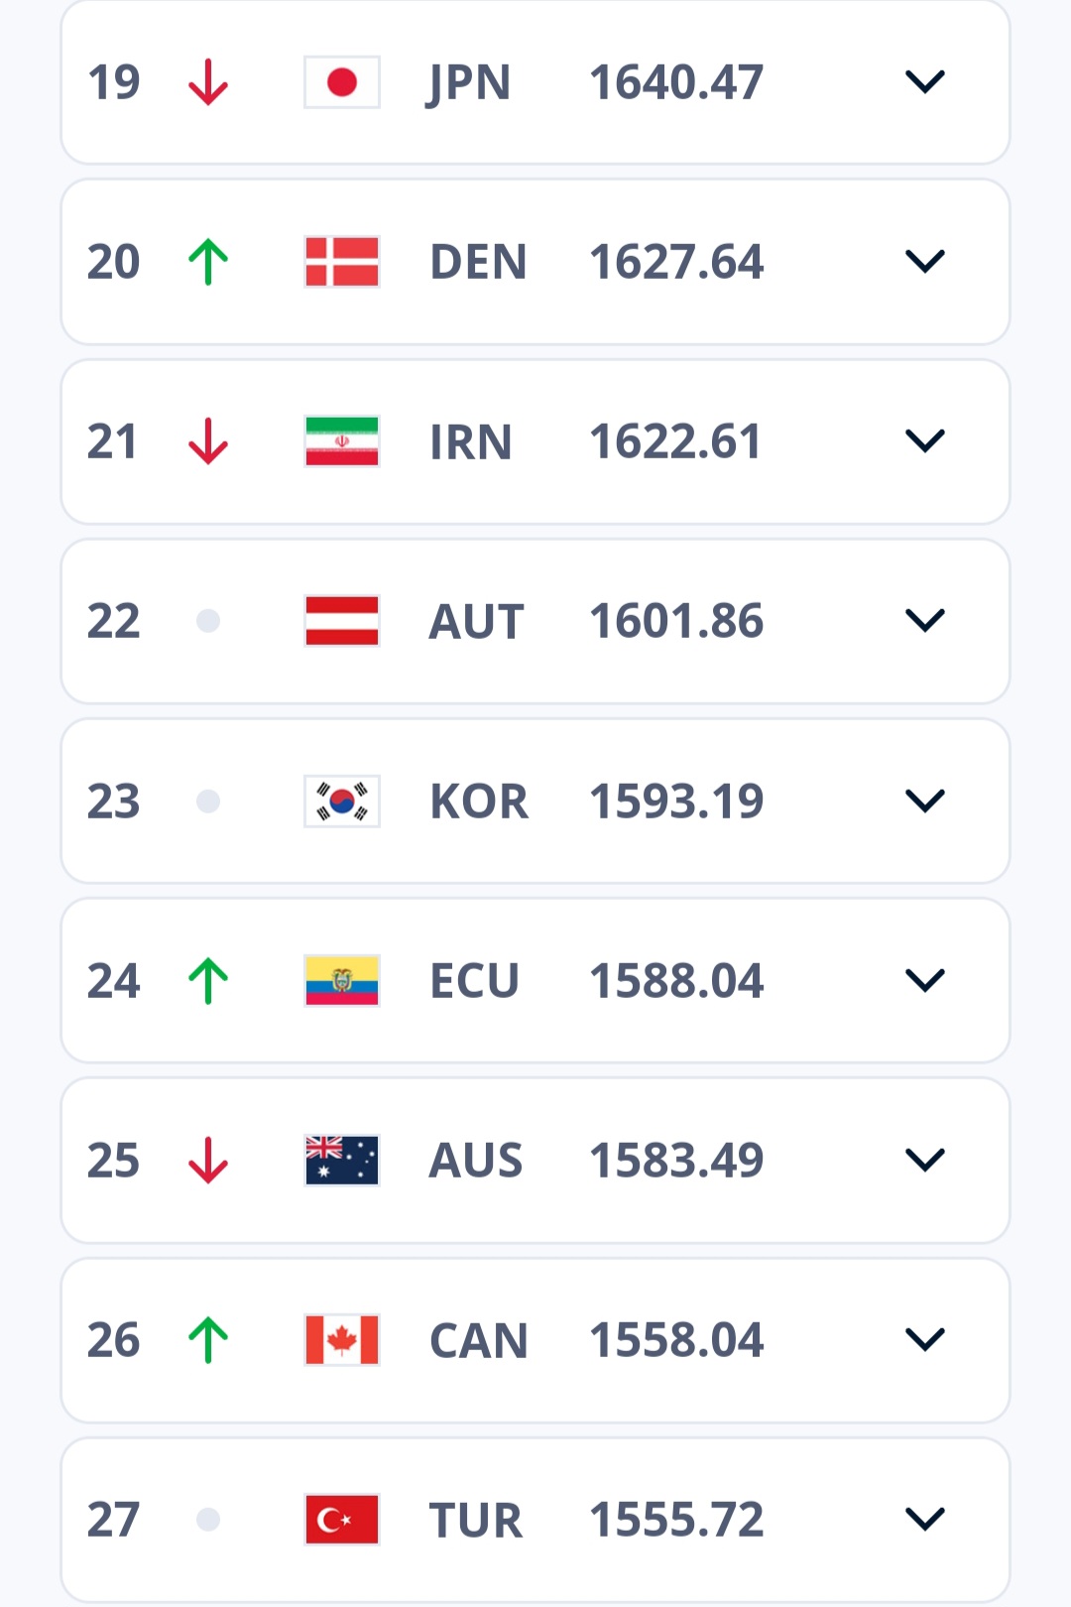The image size is (1071, 1607).
Task: Click the South Korea flag icon
Action: point(342,802)
